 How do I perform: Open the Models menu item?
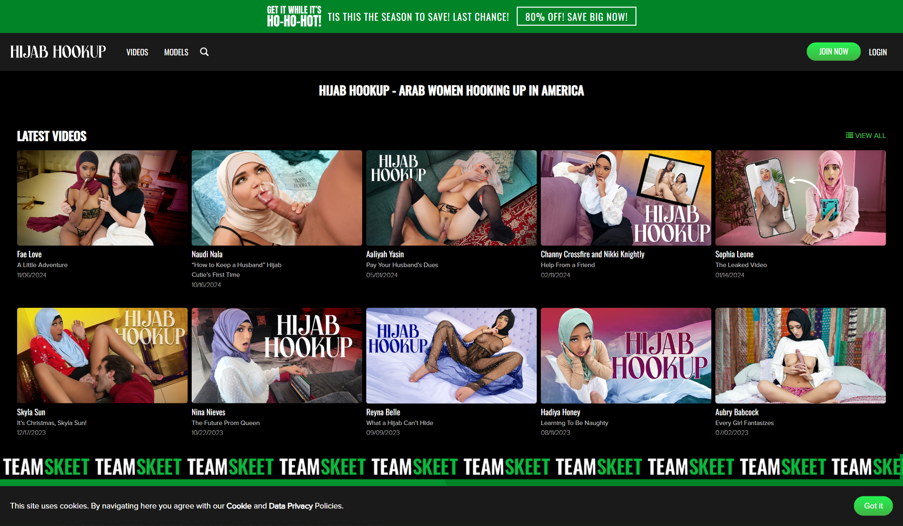176,52
